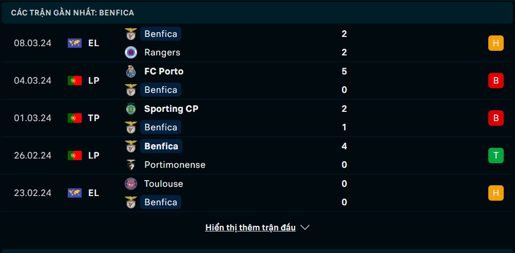The height and width of the screenshot is (253, 515).
Task: Click the green T result badge
Action: (496, 155)
